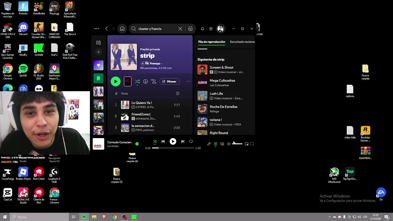
Task: Adjust the Spotify volume slider
Action: 237,144
